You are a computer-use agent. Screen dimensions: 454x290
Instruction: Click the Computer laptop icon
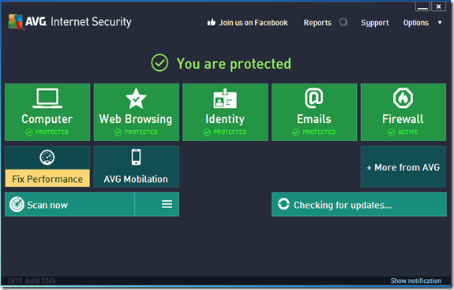pyautogui.click(x=47, y=99)
